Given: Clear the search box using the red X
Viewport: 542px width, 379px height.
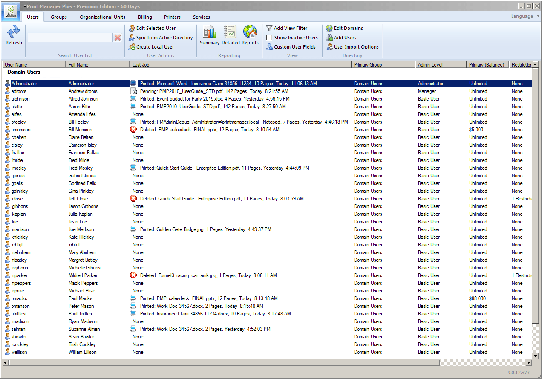Looking at the screenshot, I should pos(118,38).
